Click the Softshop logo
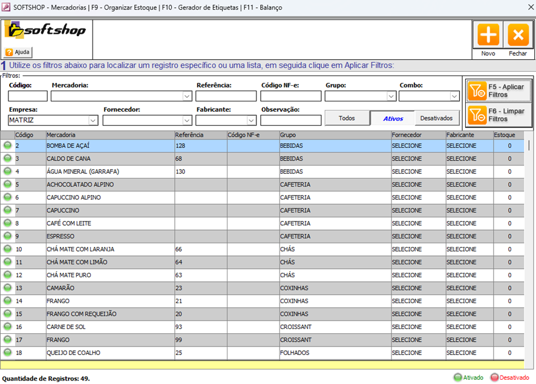 tap(46, 30)
